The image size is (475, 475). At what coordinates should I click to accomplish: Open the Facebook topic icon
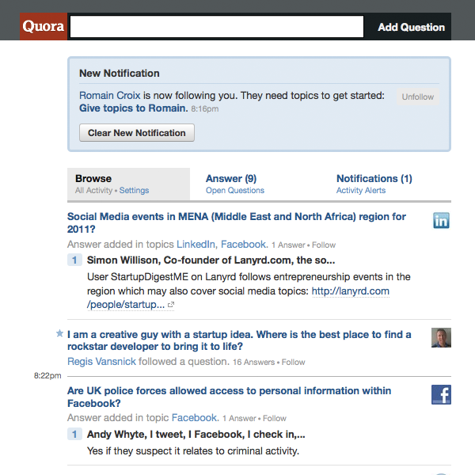coord(441,395)
